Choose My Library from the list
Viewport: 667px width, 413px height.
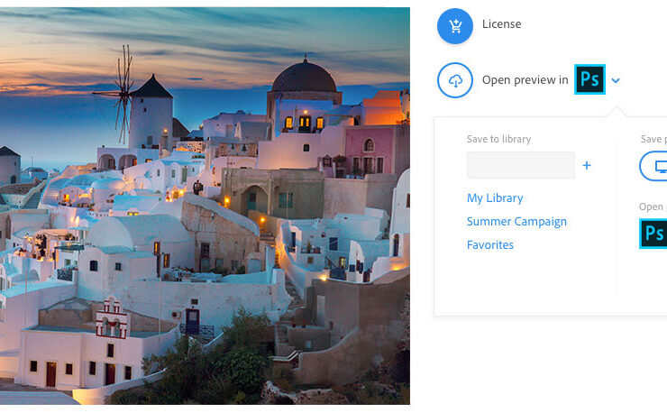click(495, 198)
